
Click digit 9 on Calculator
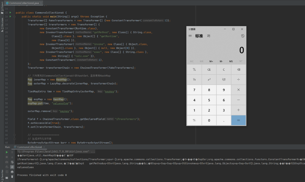tap(224, 90)
